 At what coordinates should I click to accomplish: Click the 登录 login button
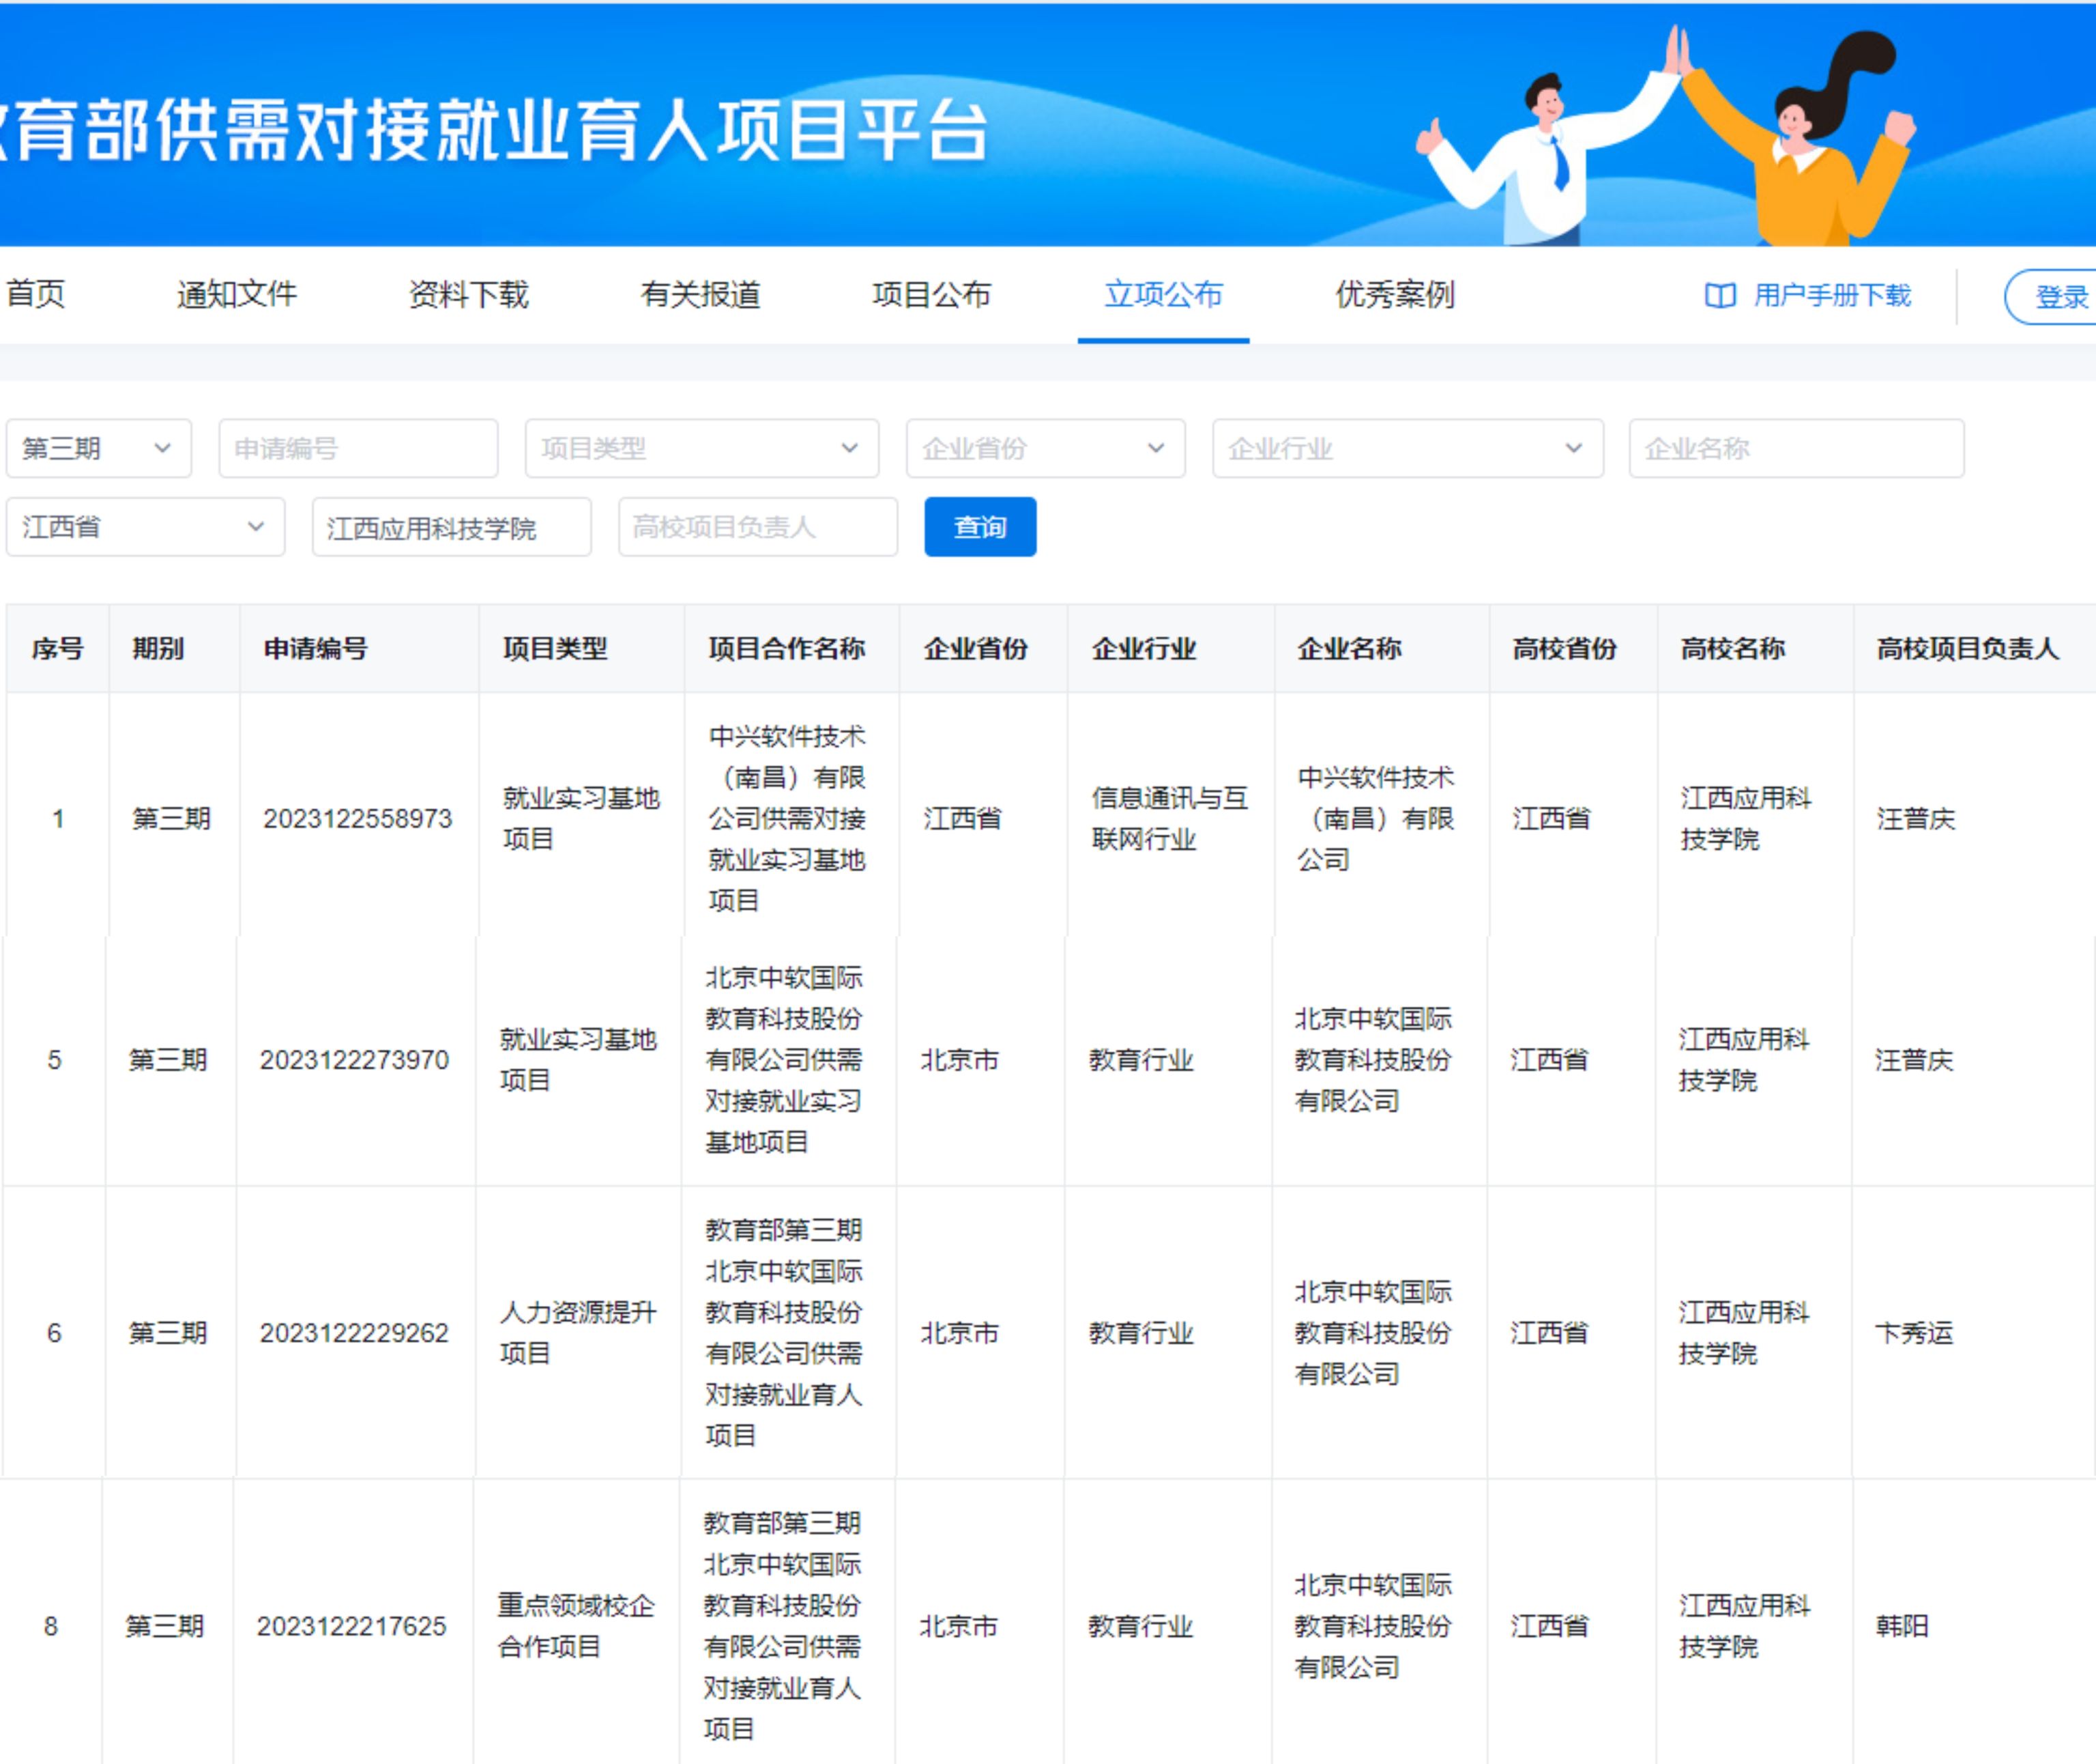(x=2059, y=297)
